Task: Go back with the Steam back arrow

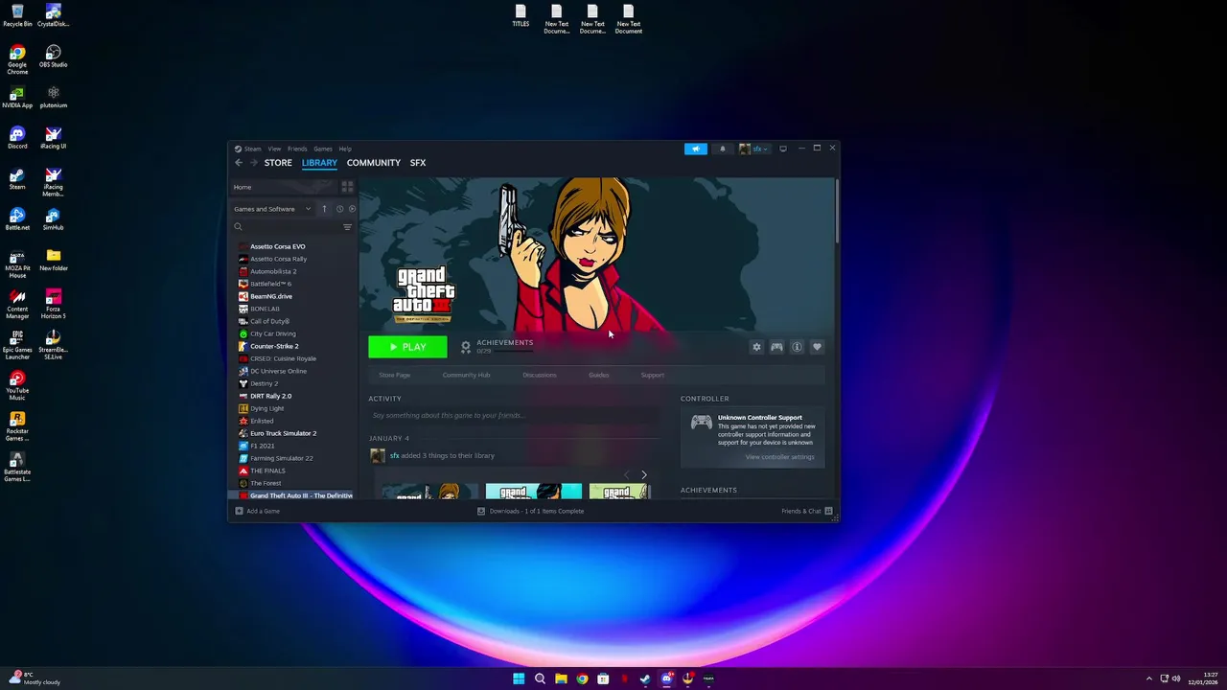Action: click(x=239, y=163)
